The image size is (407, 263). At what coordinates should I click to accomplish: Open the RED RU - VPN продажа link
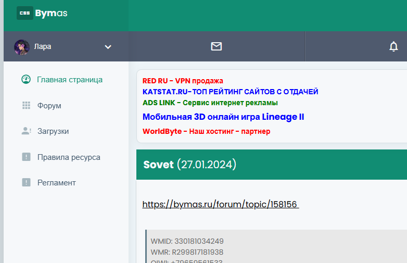point(183,81)
